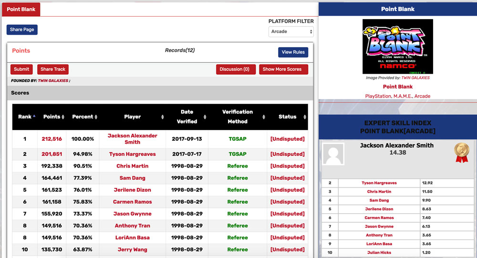
Task: Open Anthony Tran in scores table
Action: tap(132, 226)
